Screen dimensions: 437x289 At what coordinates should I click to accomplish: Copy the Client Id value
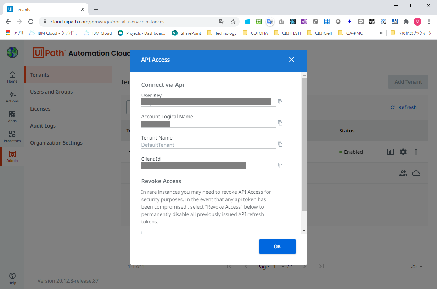click(x=280, y=166)
